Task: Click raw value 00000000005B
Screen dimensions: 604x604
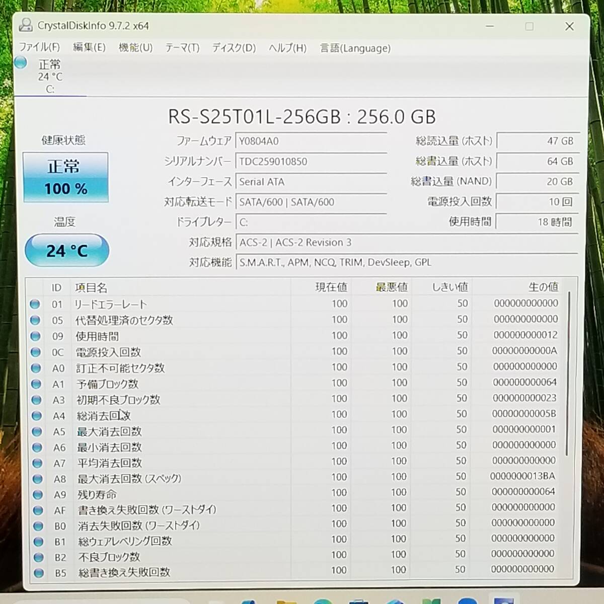Action: point(524,414)
